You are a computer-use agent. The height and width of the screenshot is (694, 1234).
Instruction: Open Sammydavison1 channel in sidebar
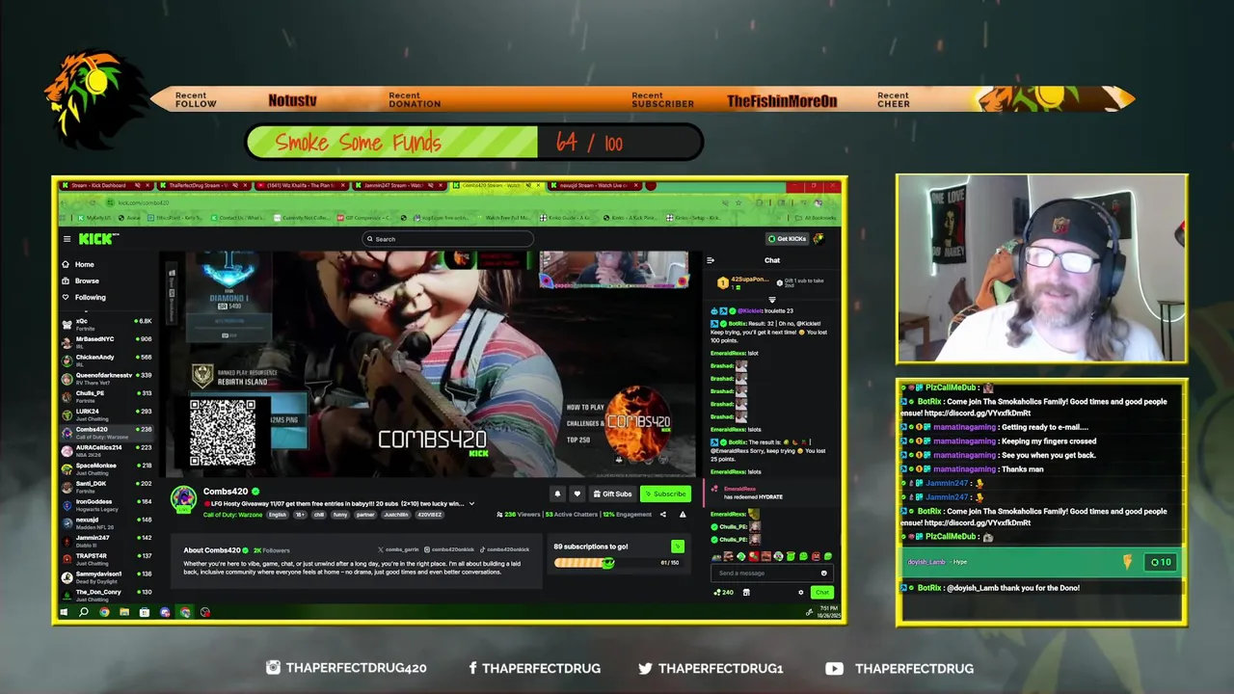[107, 576]
